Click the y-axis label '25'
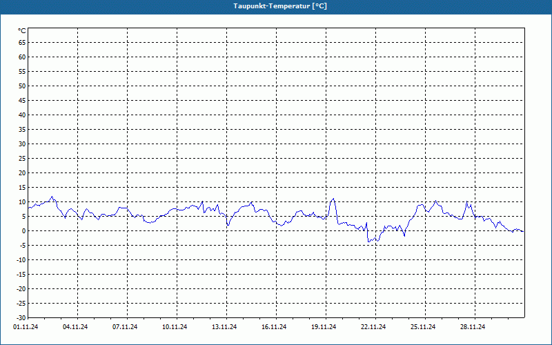 click(22, 159)
